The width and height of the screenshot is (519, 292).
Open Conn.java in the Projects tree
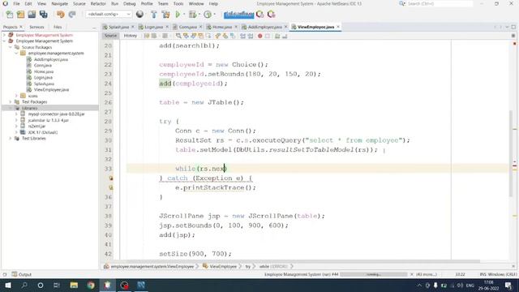coord(43,66)
